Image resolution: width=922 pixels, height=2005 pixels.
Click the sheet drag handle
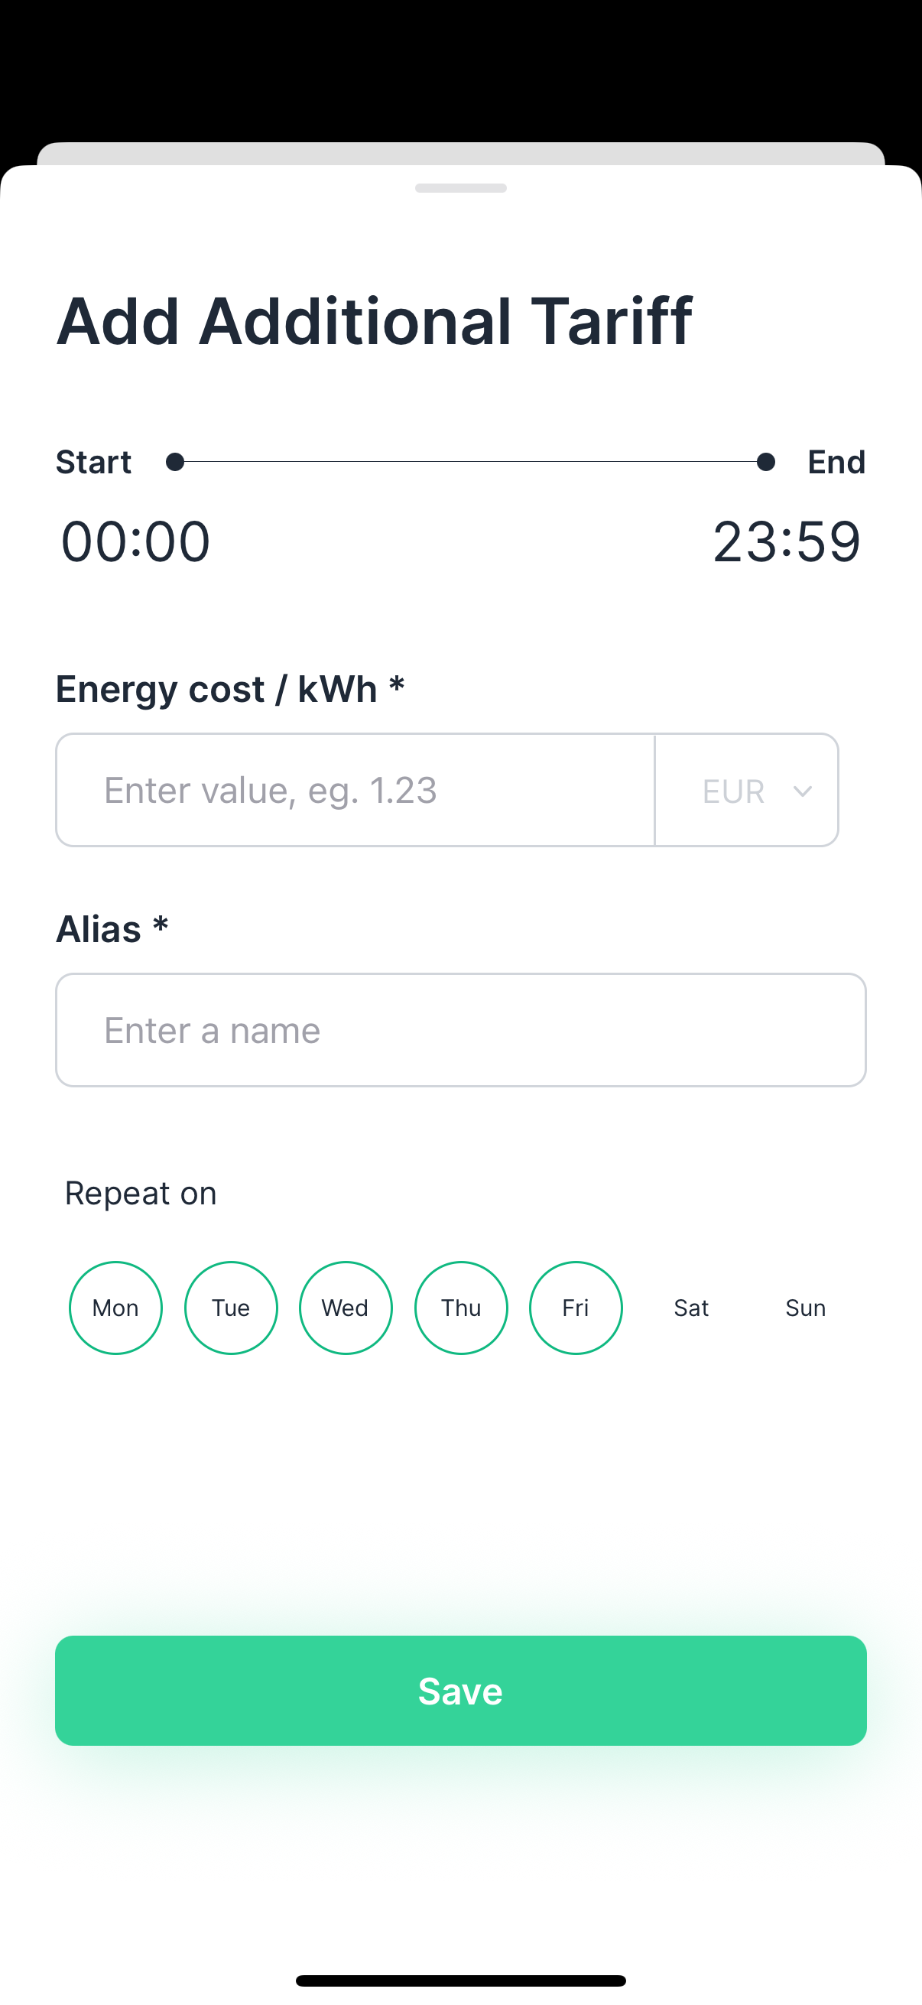(460, 188)
